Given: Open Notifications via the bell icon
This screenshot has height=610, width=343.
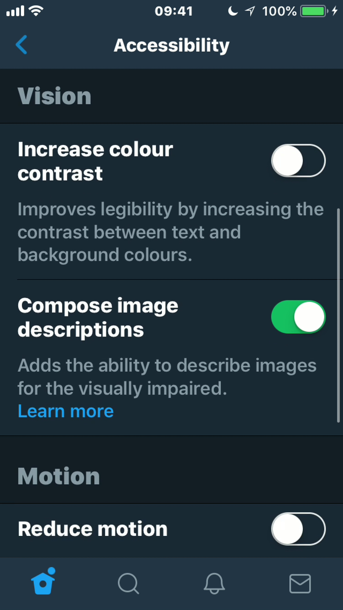Looking at the screenshot, I should 214,583.
